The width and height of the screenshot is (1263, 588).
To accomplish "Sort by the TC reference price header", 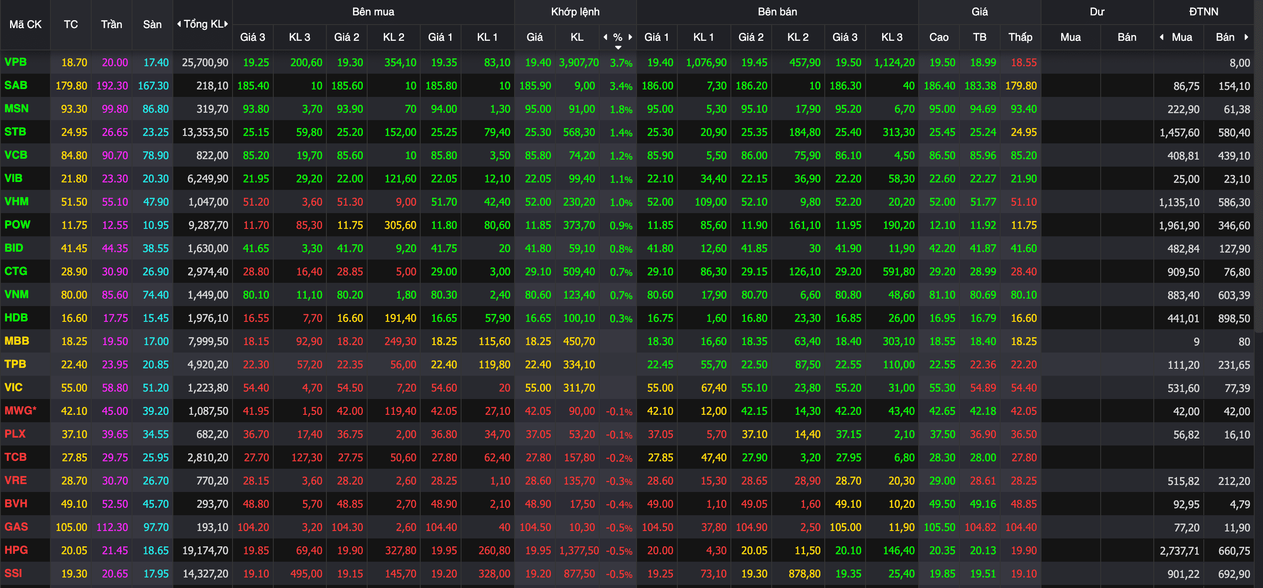I will [x=71, y=25].
